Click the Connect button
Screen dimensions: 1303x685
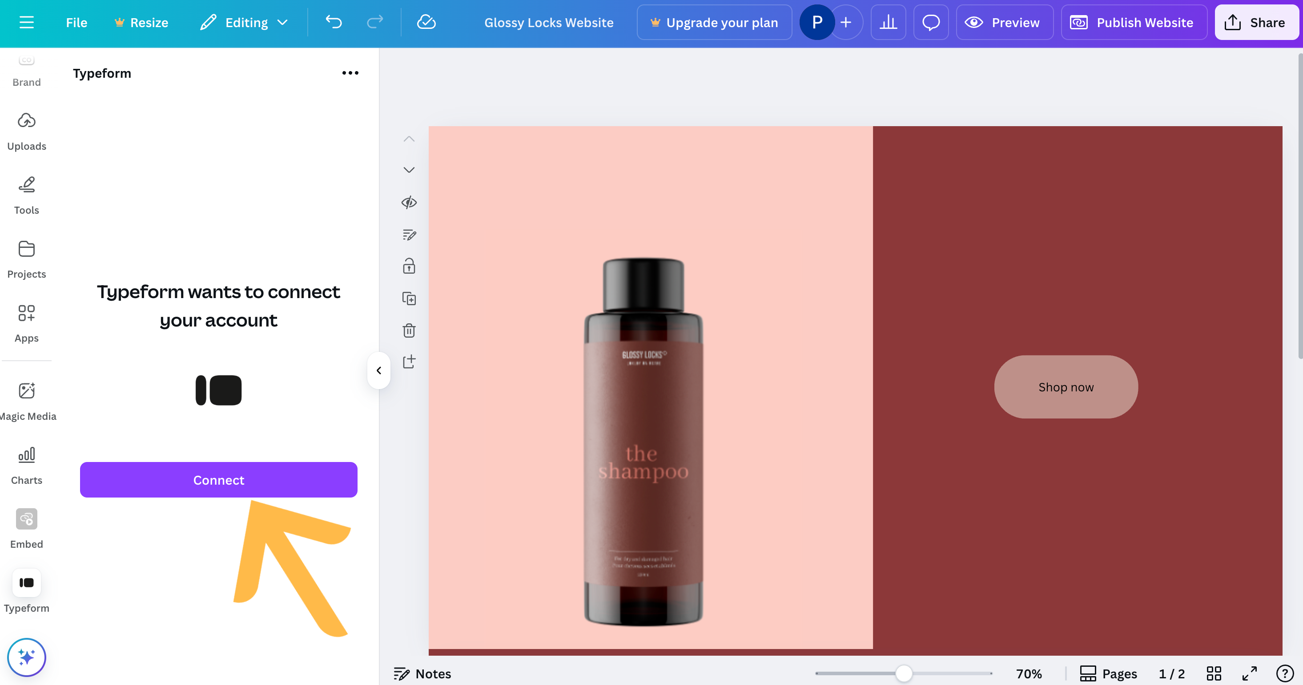coord(218,479)
